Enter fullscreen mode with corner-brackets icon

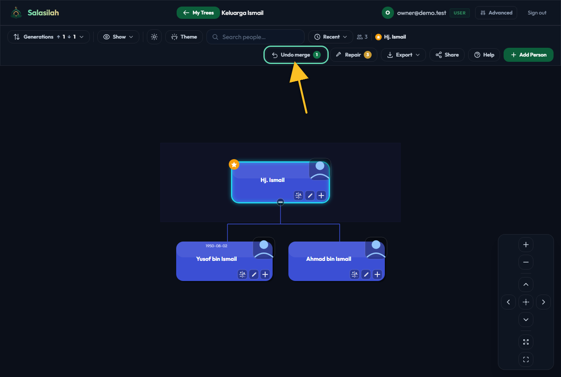(x=526, y=359)
